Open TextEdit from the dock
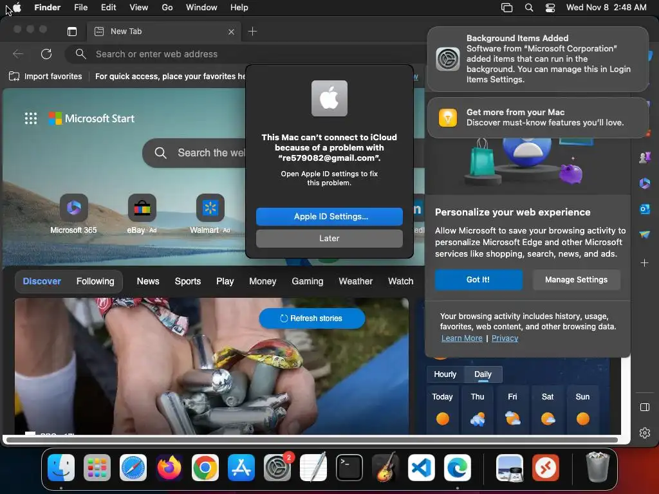 point(313,468)
